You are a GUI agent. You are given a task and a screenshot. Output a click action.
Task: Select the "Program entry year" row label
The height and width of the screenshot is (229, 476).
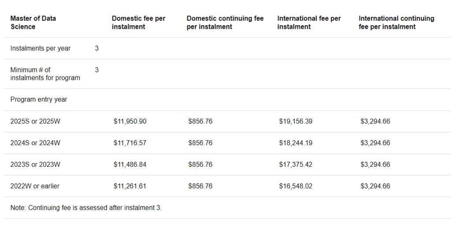click(x=39, y=100)
